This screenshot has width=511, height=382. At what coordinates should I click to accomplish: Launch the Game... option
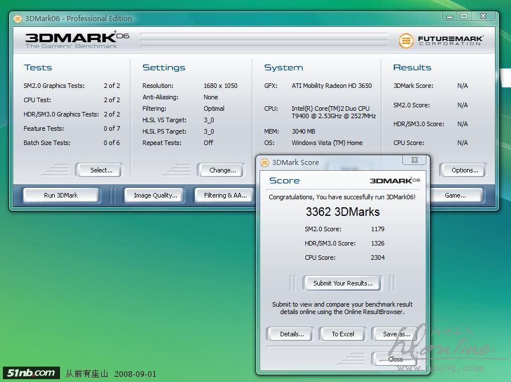click(x=455, y=195)
